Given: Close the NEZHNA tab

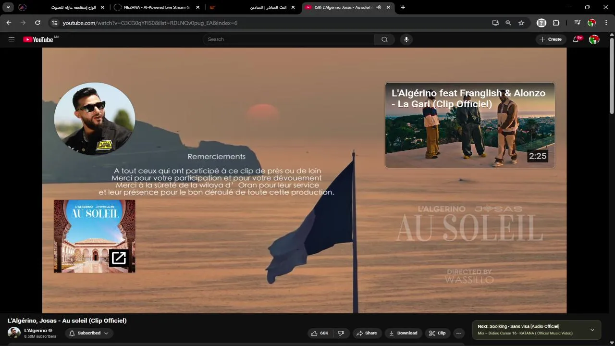Looking at the screenshot, I should coord(197,7).
